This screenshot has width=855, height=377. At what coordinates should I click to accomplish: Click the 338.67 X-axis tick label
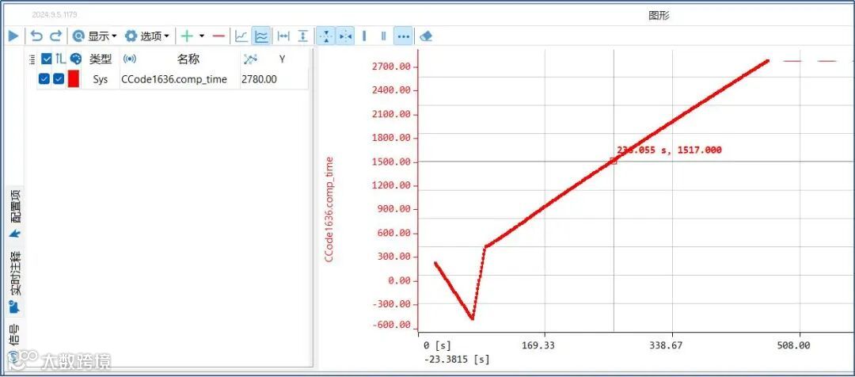[667, 345]
